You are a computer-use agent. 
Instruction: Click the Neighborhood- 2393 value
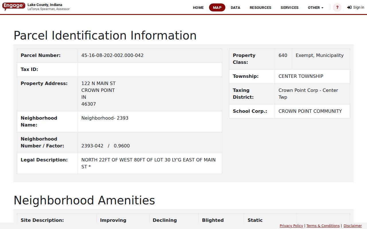tap(105, 118)
